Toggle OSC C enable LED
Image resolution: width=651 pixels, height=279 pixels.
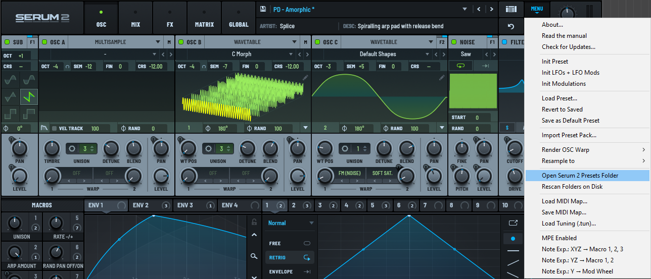coord(316,42)
